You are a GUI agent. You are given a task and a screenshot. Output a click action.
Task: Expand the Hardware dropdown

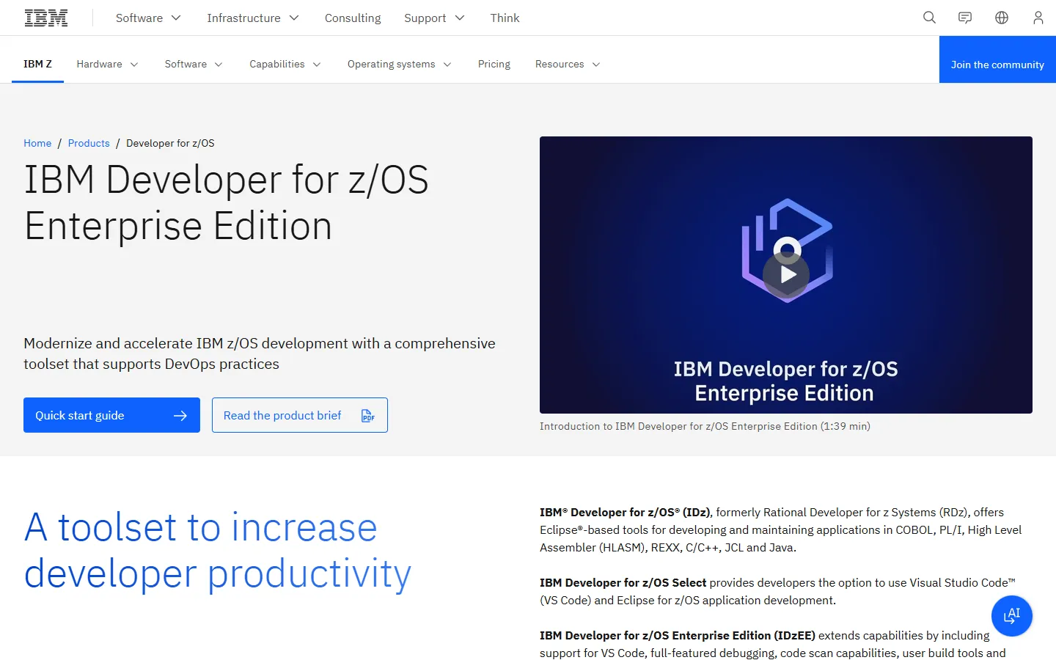107,65
